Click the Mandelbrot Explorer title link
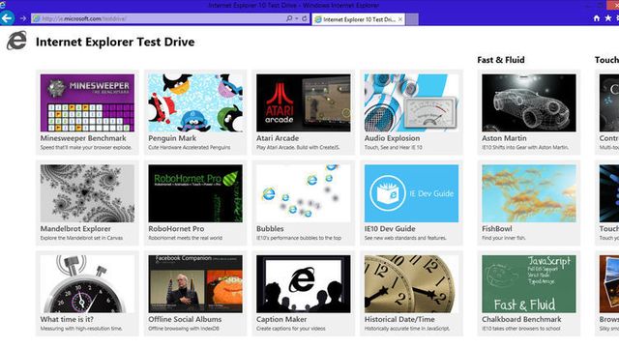 (75, 228)
